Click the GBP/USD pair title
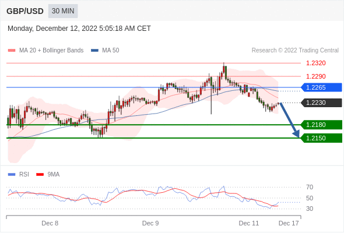 (x=25, y=11)
